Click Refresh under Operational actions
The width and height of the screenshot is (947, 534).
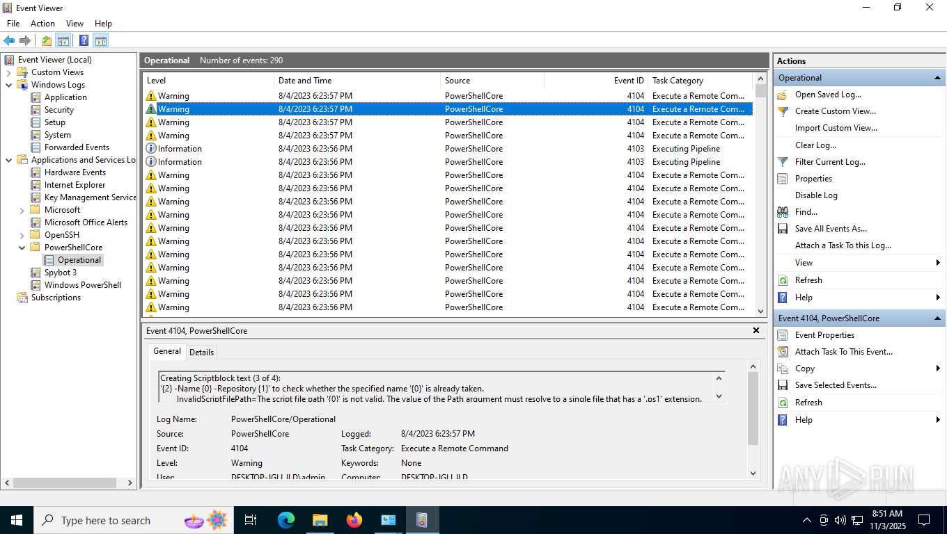(808, 280)
